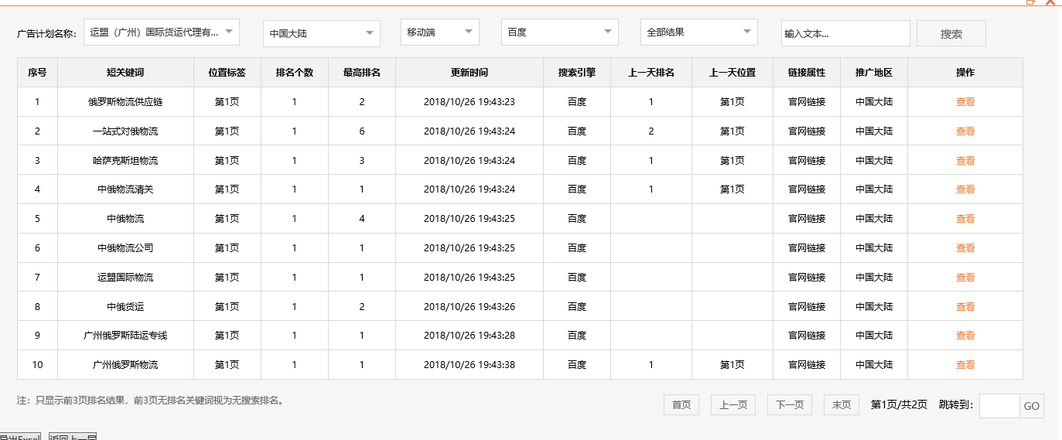Click the 搜索 button

(951, 33)
